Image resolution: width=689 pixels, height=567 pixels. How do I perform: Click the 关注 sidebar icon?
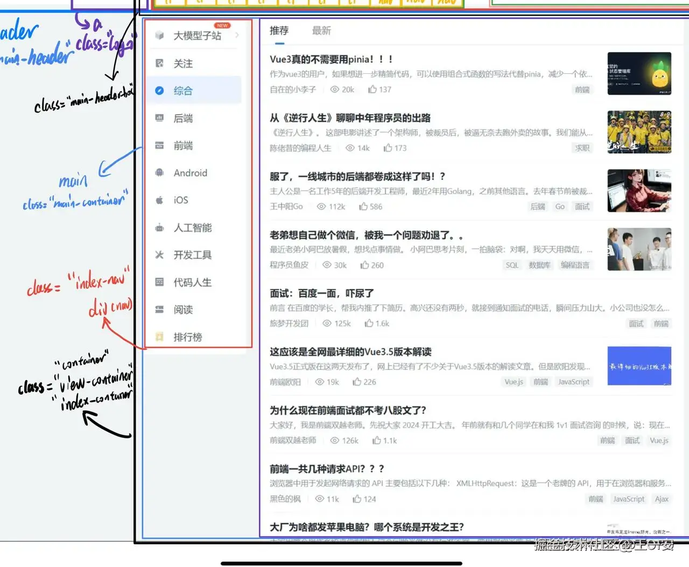point(159,64)
